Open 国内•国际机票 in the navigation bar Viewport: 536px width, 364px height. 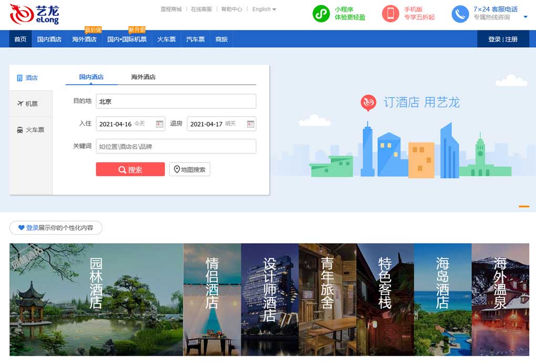127,39
